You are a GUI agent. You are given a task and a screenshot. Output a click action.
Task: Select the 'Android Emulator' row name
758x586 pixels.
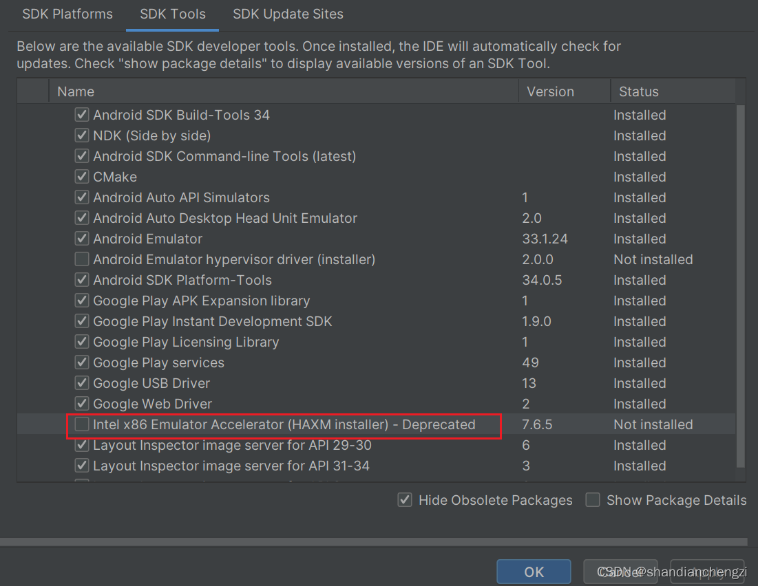(147, 239)
